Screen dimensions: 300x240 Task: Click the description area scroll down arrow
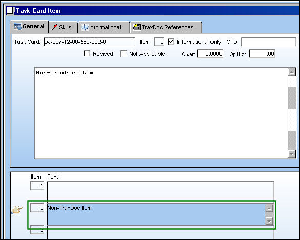[292, 154]
